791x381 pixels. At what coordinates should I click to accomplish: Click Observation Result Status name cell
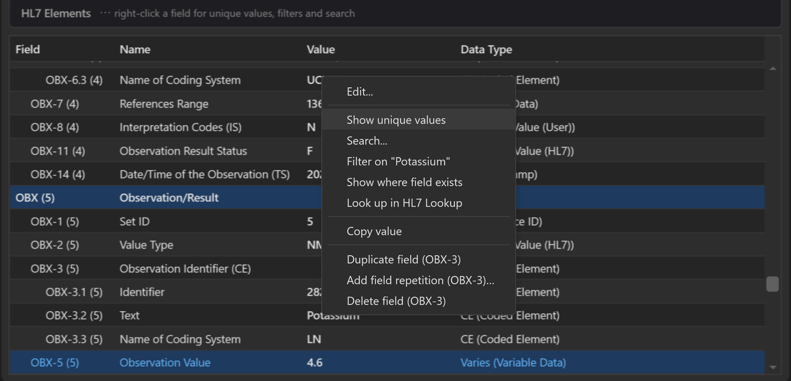pyautogui.click(x=183, y=151)
